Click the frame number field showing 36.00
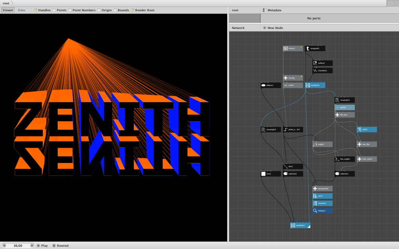The image size is (399, 249). coord(18,245)
